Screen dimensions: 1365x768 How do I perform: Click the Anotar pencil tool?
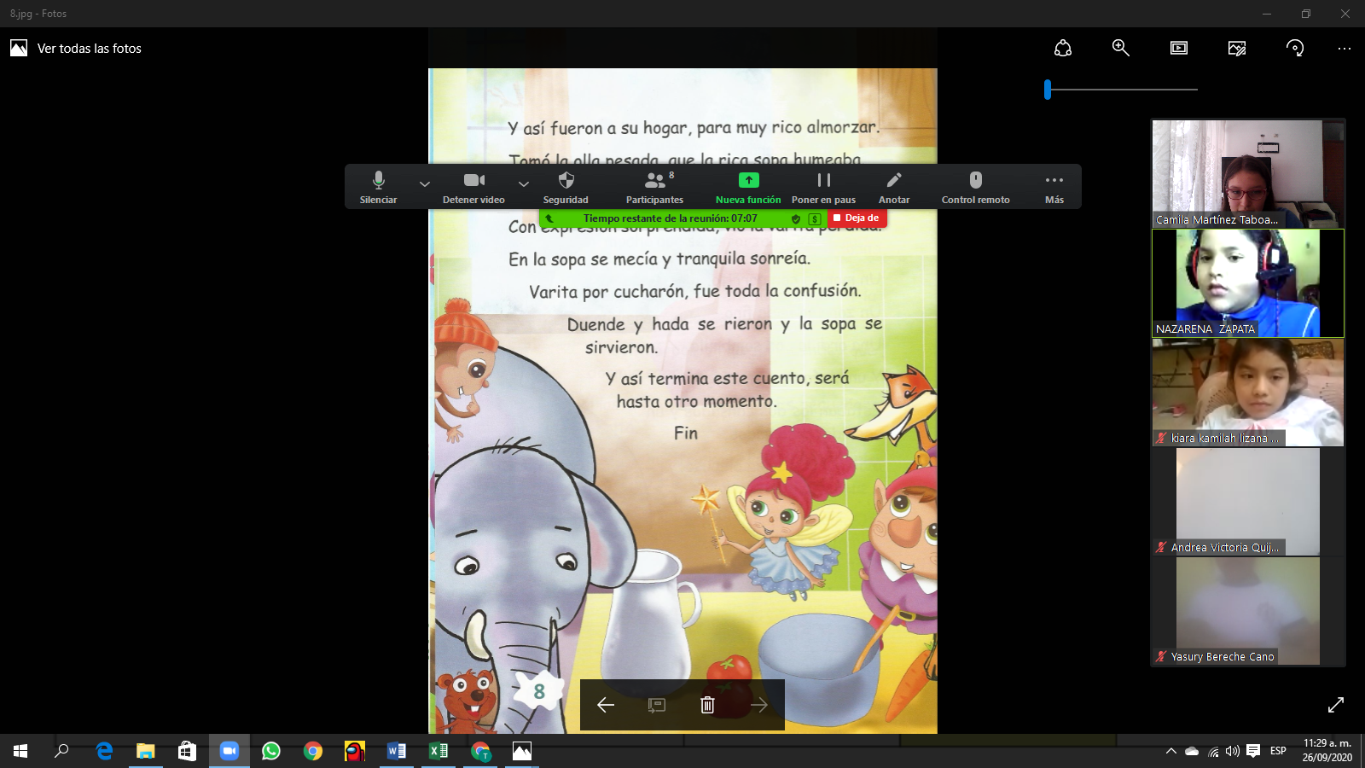(893, 187)
